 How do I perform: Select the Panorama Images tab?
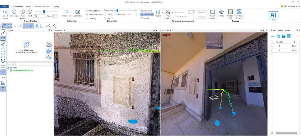[42, 7]
